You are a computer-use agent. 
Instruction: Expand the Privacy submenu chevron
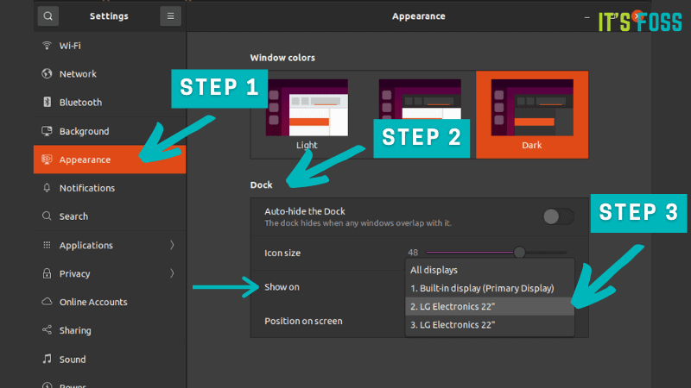coord(172,274)
